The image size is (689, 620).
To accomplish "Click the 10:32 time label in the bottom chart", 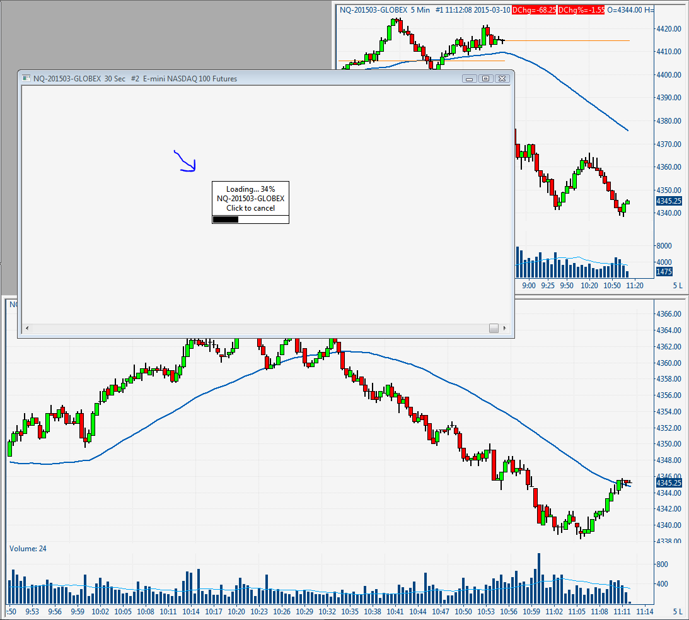I will click(327, 612).
